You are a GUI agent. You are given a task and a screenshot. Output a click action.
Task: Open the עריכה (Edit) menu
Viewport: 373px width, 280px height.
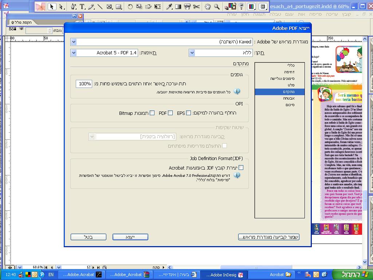(x=331, y=14)
